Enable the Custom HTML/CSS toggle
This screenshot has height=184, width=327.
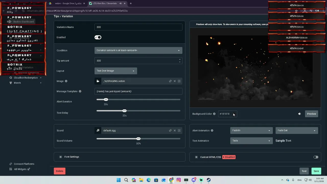coord(316,157)
